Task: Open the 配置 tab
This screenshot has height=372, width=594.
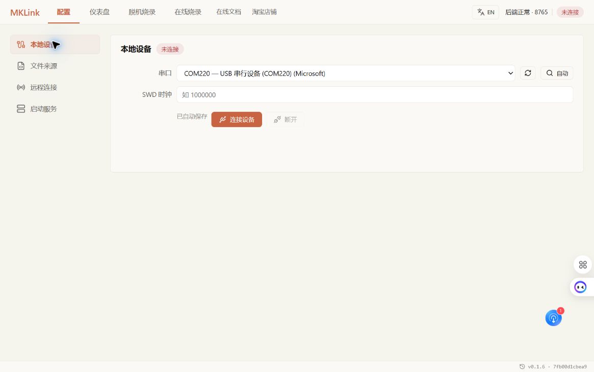Action: 64,12
